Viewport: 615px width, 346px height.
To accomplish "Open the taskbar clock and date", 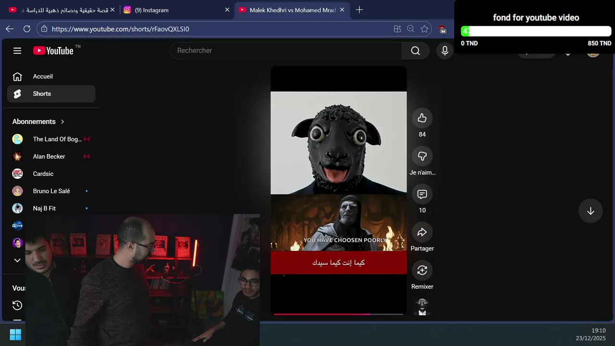I will click(x=591, y=334).
